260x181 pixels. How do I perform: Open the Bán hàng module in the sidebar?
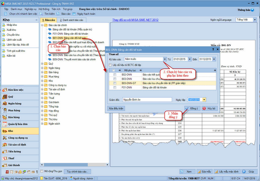pos(20,117)
